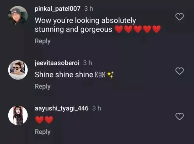The image size is (194, 144).
Task: Tap the 3 h timestamp beside jeevitaasoberoi
Action: click(x=87, y=63)
